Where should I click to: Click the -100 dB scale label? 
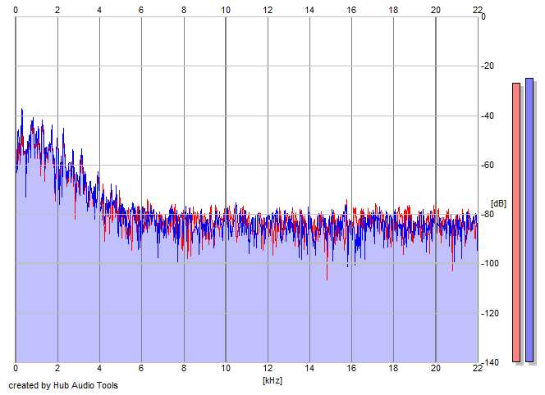[490, 263]
